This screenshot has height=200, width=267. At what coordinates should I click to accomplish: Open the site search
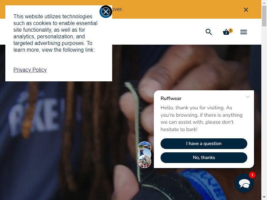209,32
